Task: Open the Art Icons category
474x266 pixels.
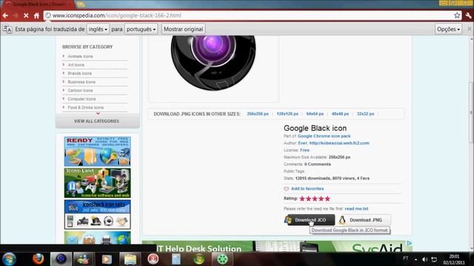Action: click(x=76, y=65)
